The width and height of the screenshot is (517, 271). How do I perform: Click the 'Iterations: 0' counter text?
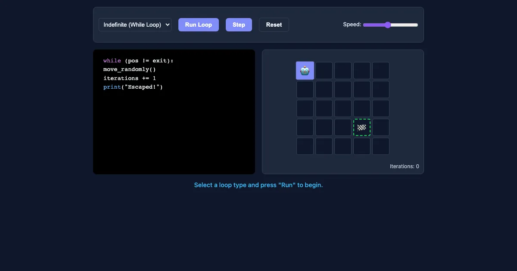pyautogui.click(x=405, y=166)
